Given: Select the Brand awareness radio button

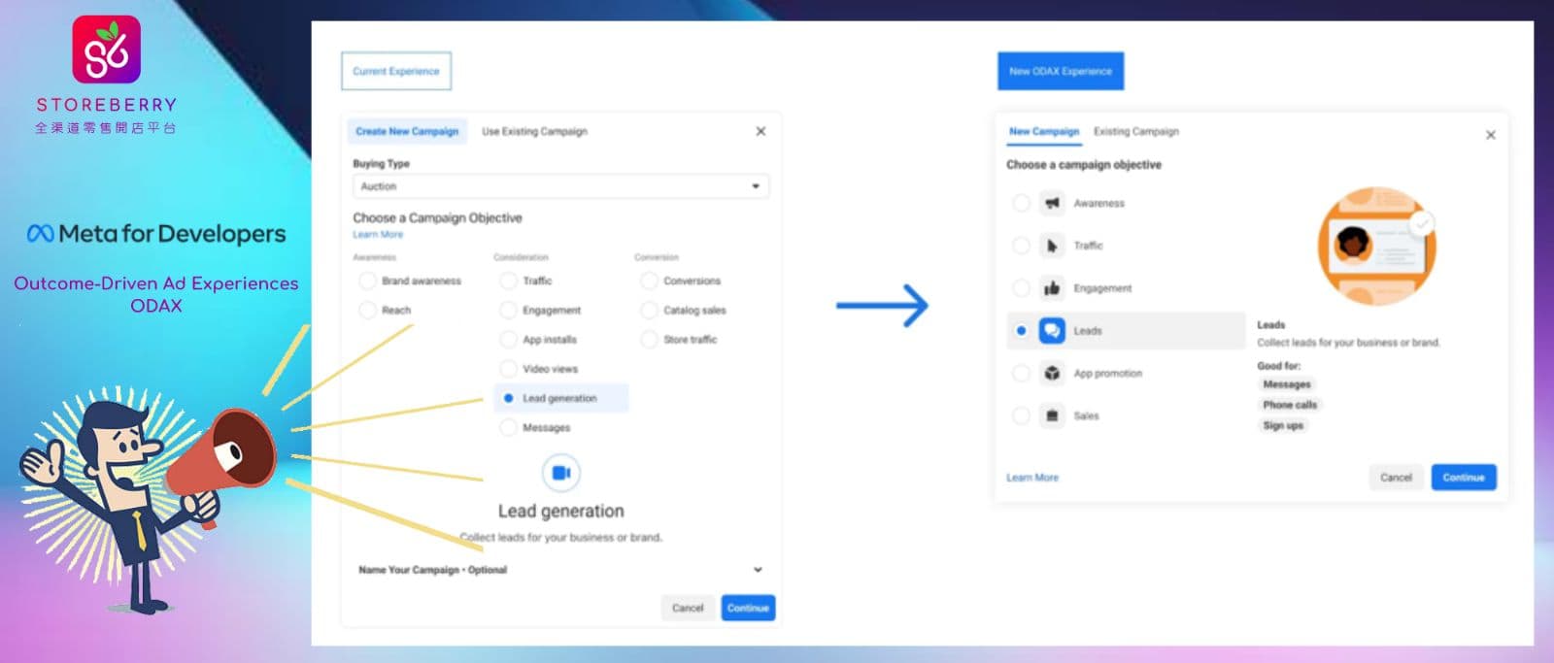Looking at the screenshot, I should 367,281.
